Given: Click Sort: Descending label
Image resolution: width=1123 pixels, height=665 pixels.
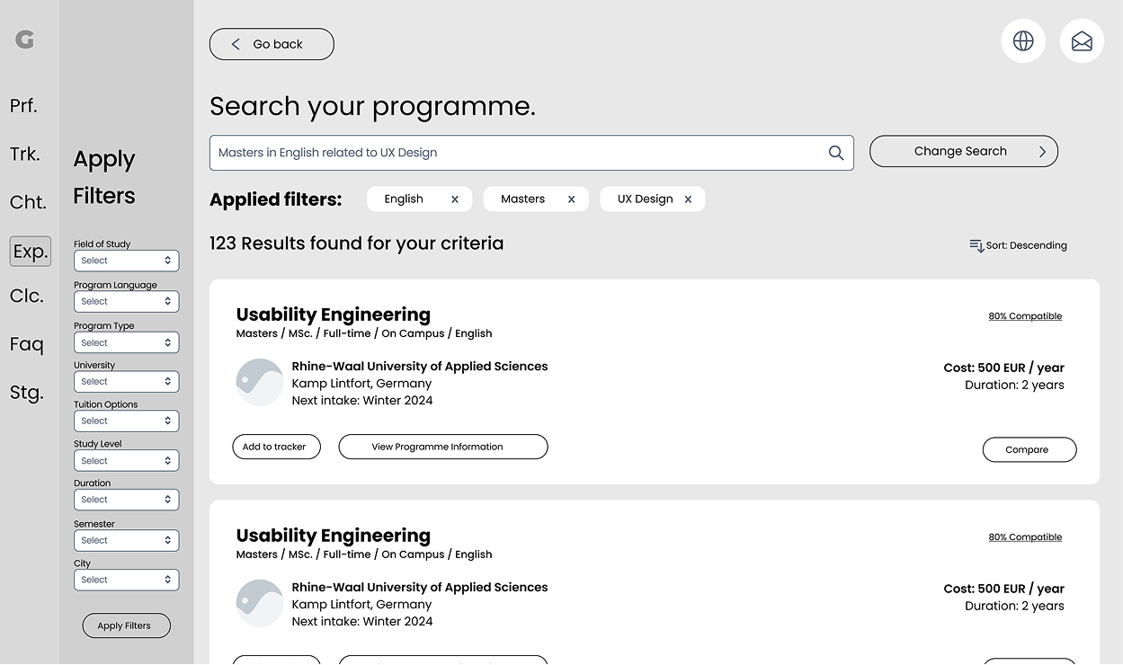Looking at the screenshot, I should (x=1027, y=245).
